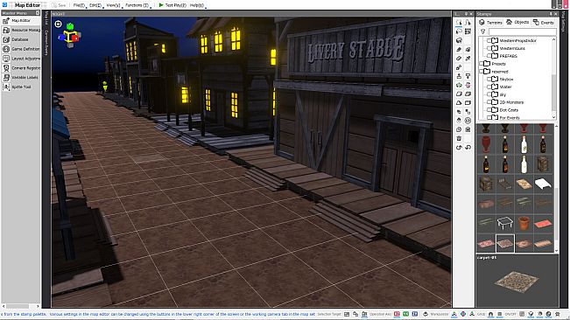The image size is (570, 320).
Task: Expand the PREFABS folder node
Action: (x=489, y=56)
